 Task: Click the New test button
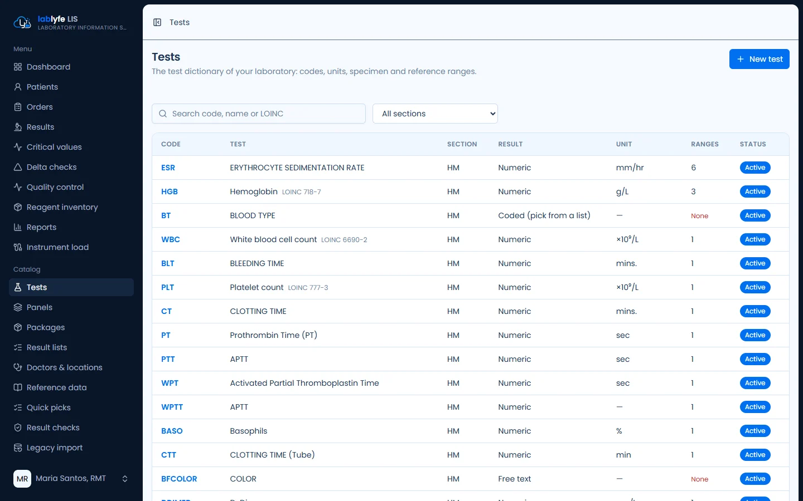coord(760,59)
